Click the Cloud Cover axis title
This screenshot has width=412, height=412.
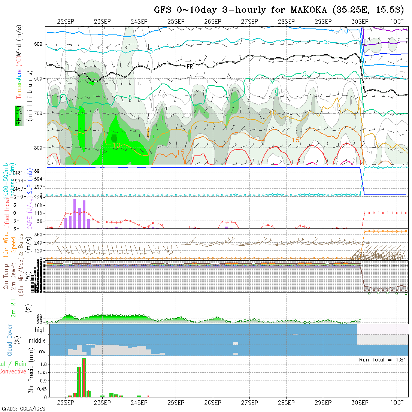pos(10,340)
